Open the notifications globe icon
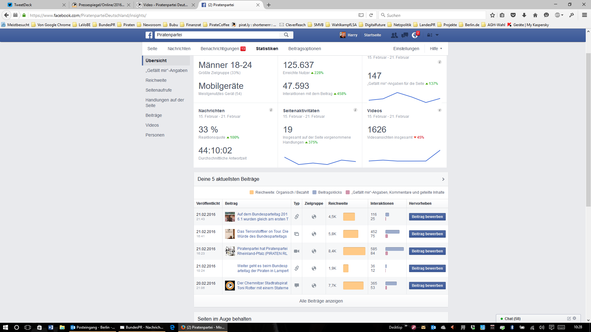The height and width of the screenshot is (332, 591). [x=415, y=35]
